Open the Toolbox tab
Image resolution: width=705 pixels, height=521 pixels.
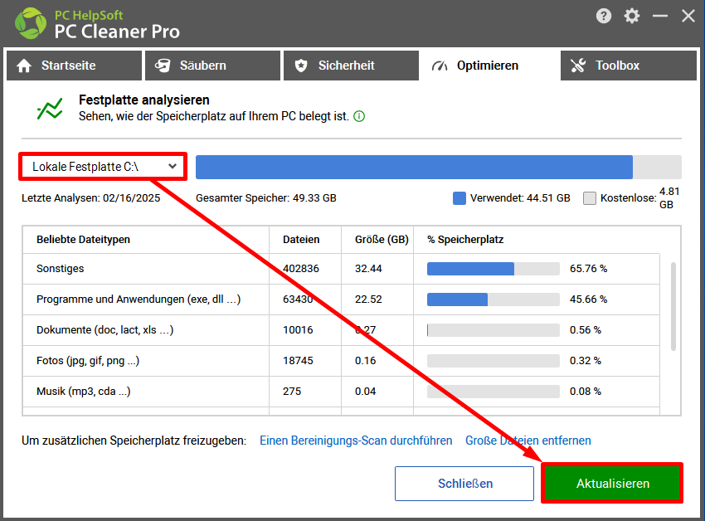click(629, 66)
